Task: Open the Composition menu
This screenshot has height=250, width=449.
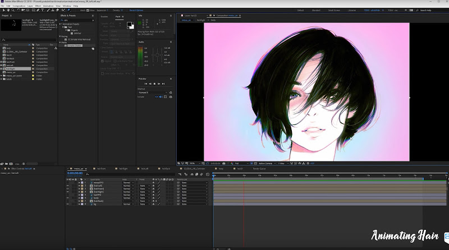Action: (x=19, y=6)
